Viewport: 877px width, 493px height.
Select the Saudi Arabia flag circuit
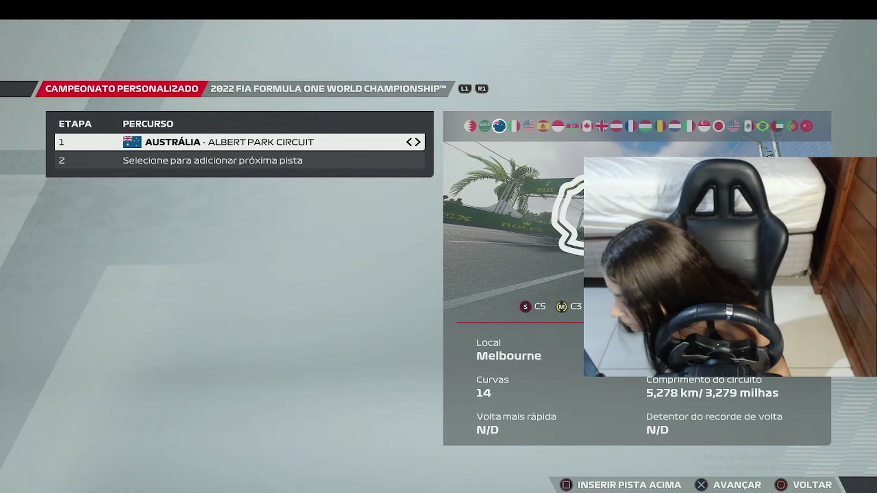(x=485, y=126)
